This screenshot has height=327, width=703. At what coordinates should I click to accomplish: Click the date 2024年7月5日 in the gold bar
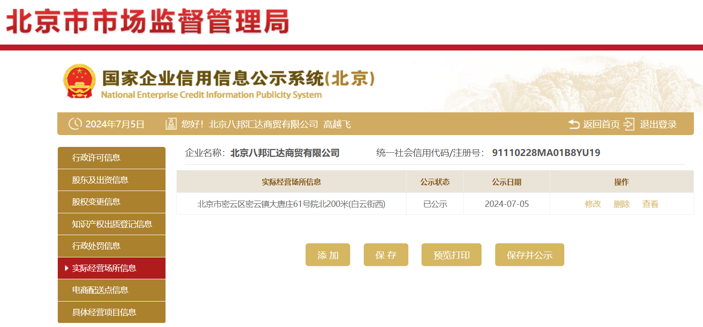[115, 124]
